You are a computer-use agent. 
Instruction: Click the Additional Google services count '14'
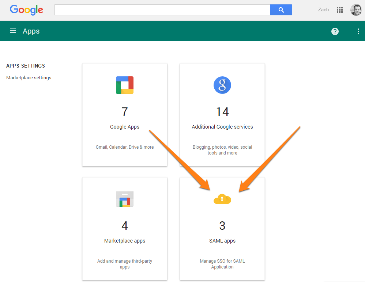222,112
